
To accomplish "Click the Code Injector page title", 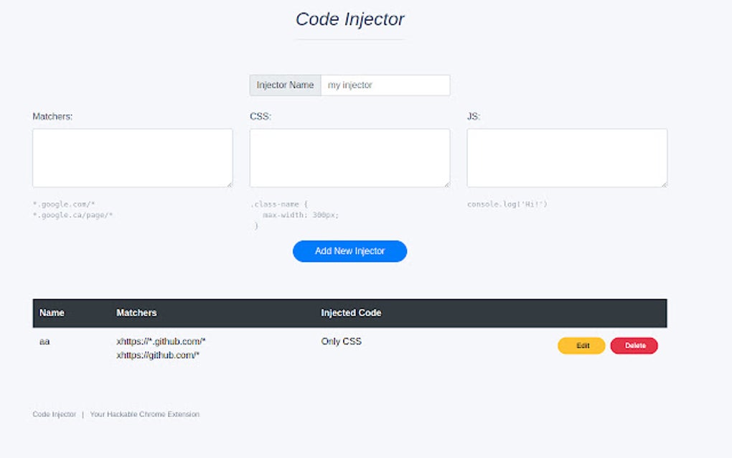I will 349,19.
